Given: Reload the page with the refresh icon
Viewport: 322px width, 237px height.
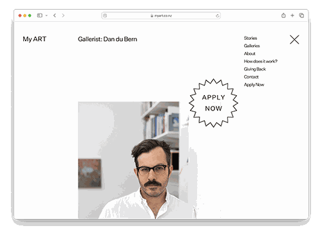Looking at the screenshot, I should click(217, 15).
